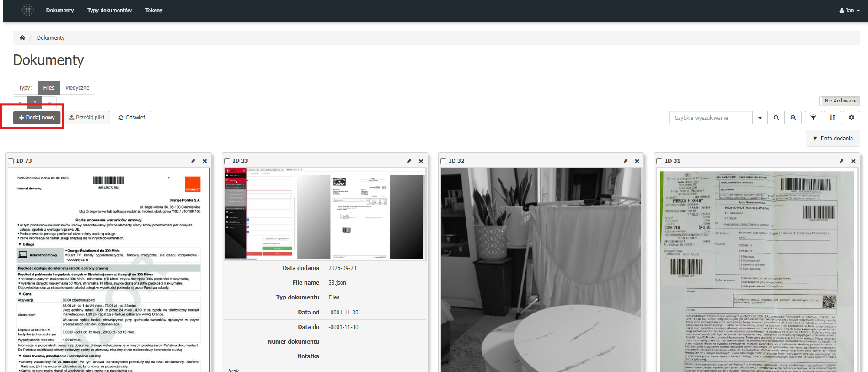Viewport: 868px width, 372px height.
Task: Click the home icon in the breadcrumb
Action: tap(22, 38)
